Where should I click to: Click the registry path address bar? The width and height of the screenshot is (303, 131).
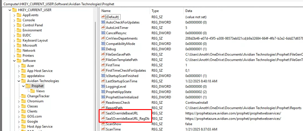151,4
